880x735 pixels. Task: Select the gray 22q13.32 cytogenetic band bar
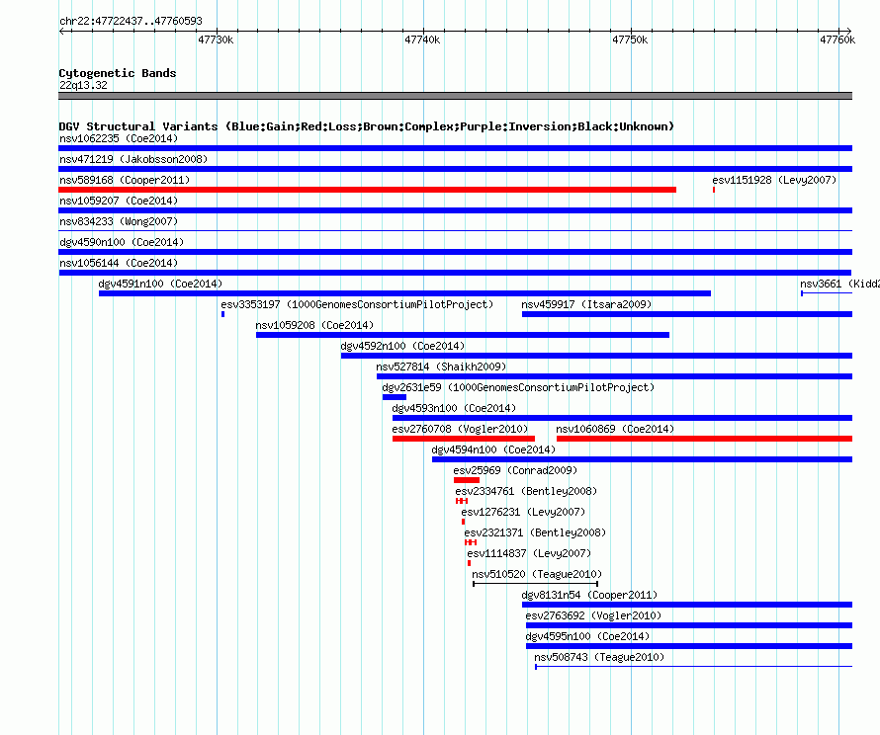(455, 96)
